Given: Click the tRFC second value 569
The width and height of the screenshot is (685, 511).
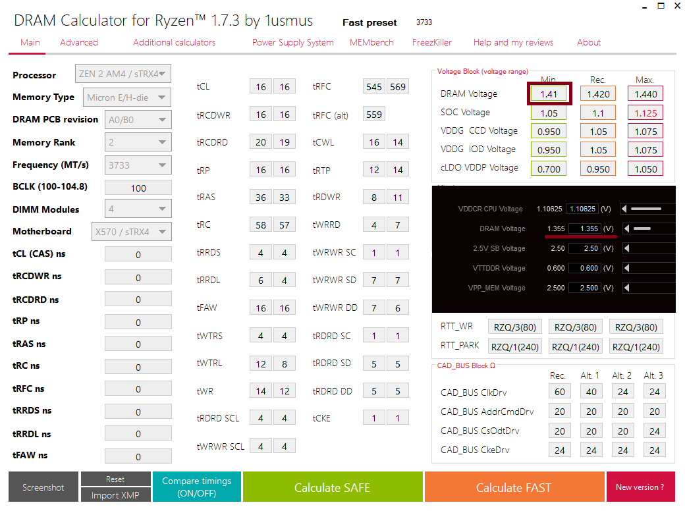Looking at the screenshot, I should point(398,86).
